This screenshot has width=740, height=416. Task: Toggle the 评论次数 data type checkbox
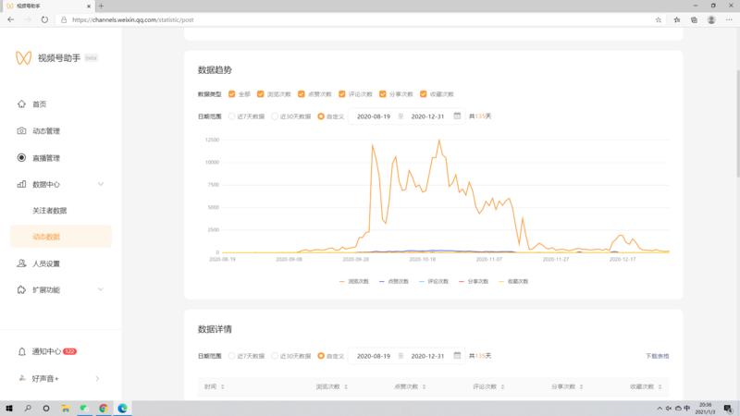coord(341,94)
